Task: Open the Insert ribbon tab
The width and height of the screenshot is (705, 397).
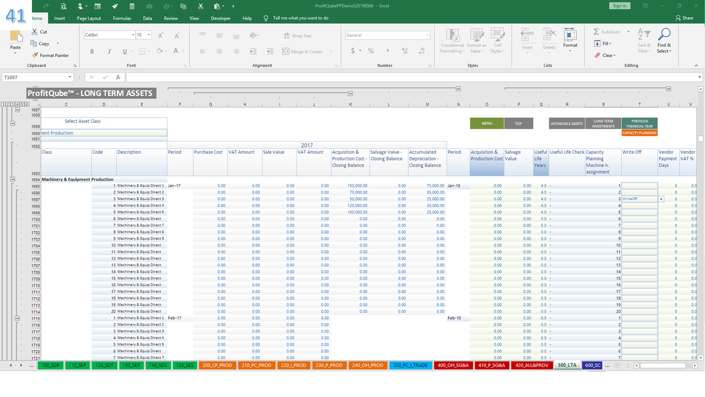Action: coord(59,18)
